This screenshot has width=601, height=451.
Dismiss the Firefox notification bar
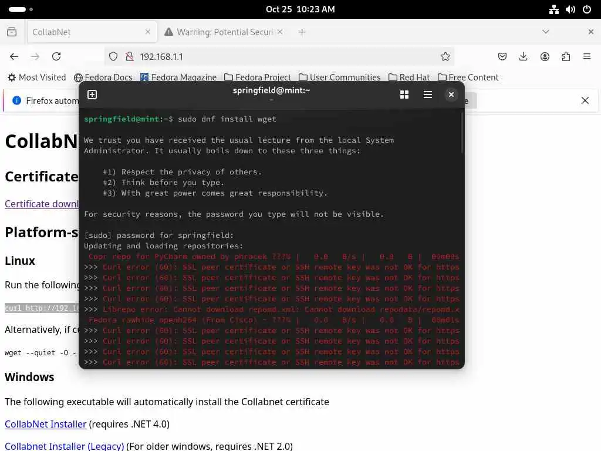[x=585, y=100]
